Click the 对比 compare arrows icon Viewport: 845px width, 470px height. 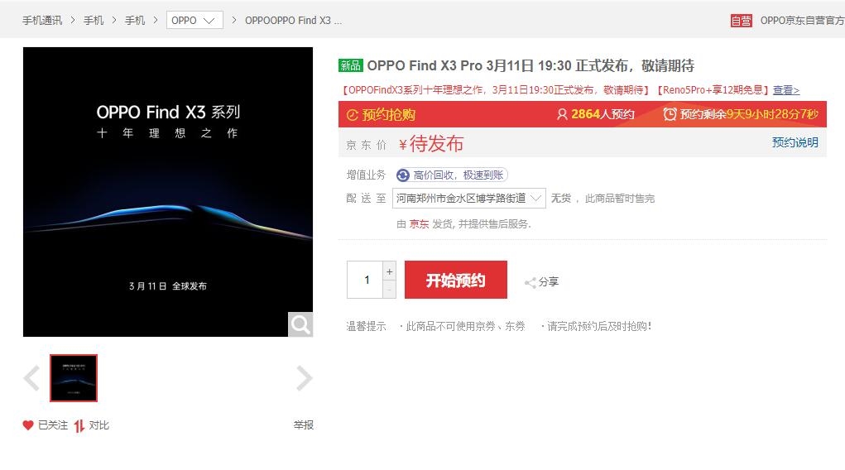(x=79, y=426)
